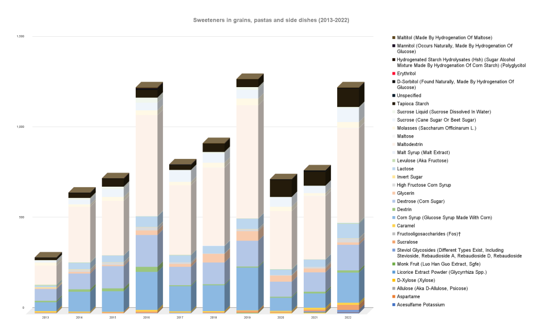
Task: Click the chart title text
Action: tap(271, 20)
